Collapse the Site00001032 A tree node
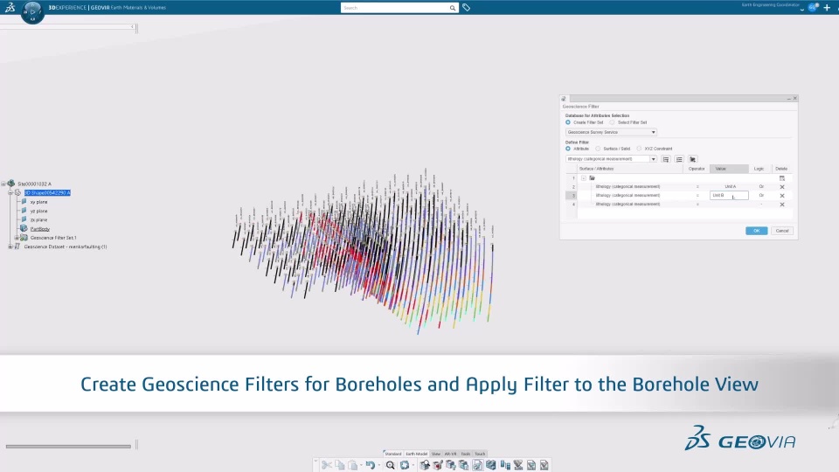The image size is (839, 472). [3, 184]
